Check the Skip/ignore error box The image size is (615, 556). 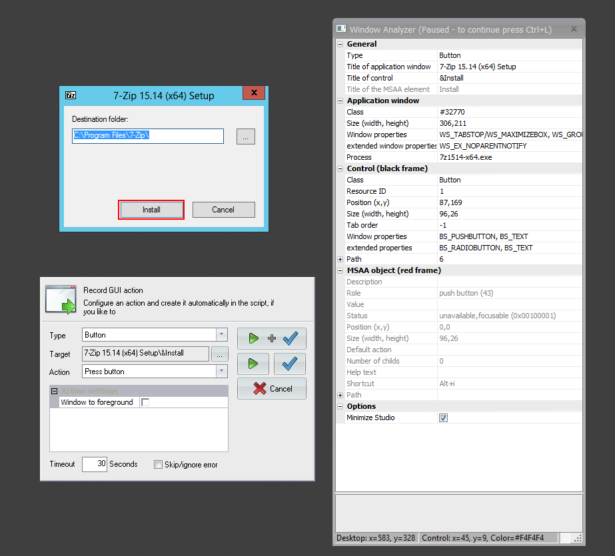[159, 465]
